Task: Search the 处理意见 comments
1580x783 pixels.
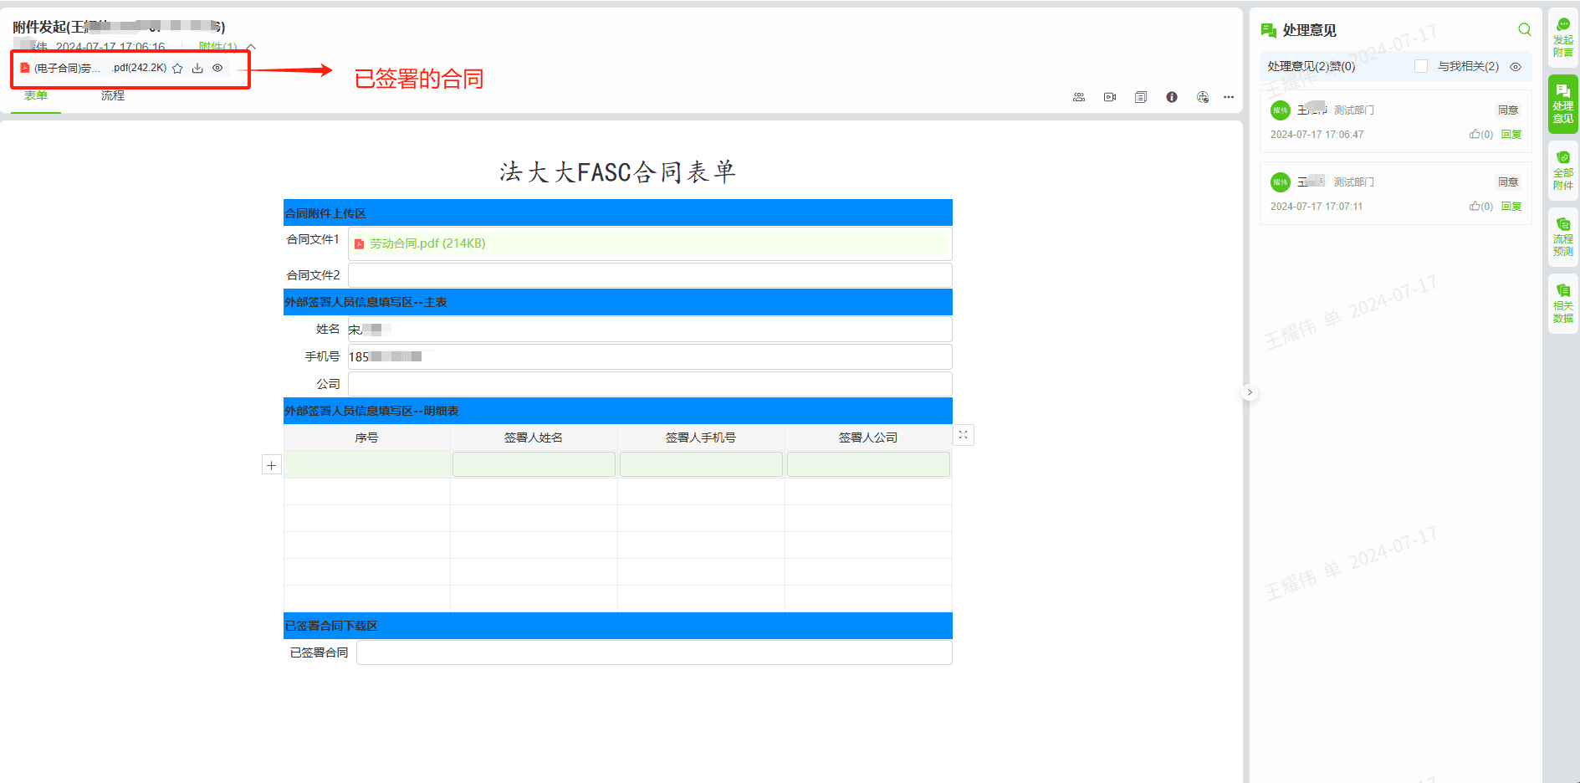Action: point(1525,30)
